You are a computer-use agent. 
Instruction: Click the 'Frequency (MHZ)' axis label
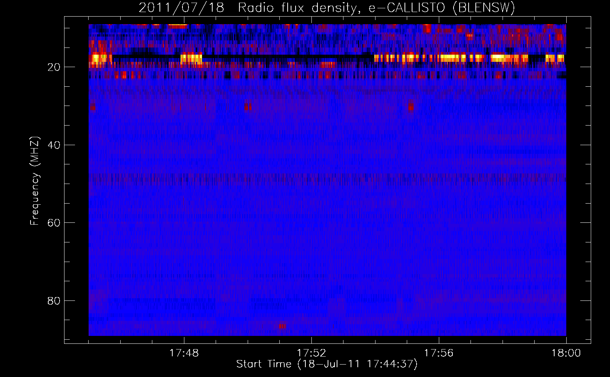pos(34,181)
